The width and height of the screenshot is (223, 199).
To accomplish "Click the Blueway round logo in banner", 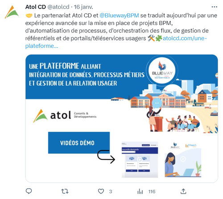I will tap(162, 70).
